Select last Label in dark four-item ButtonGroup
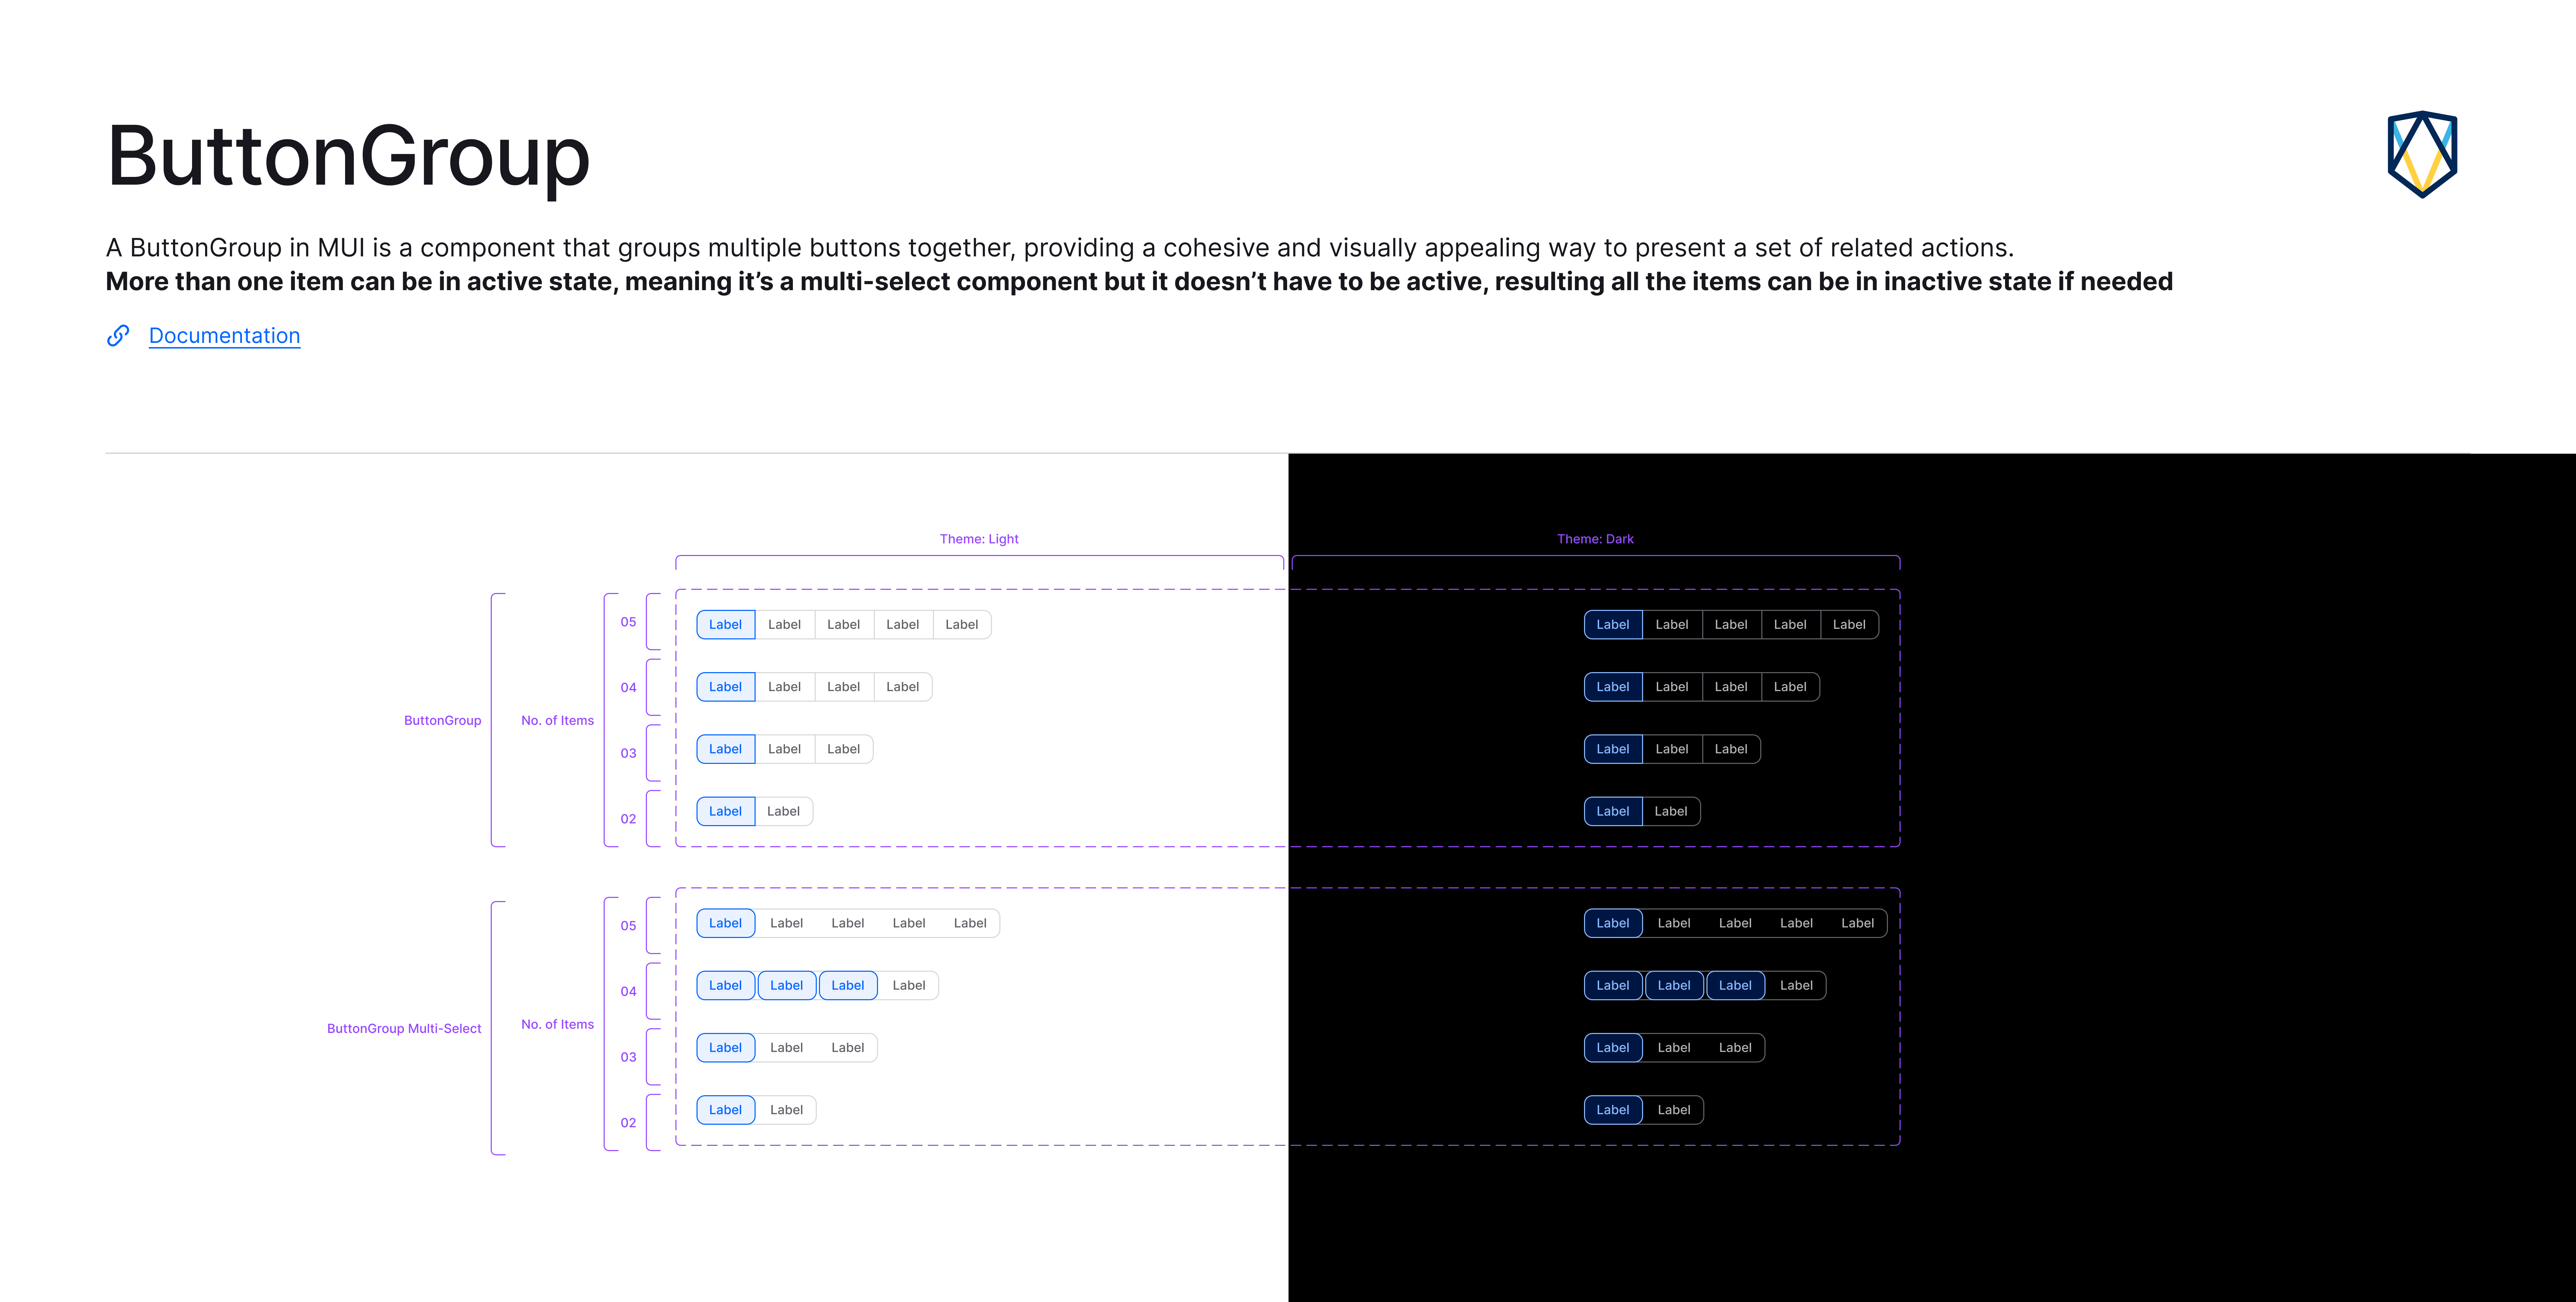2576x1302 pixels. click(1790, 687)
